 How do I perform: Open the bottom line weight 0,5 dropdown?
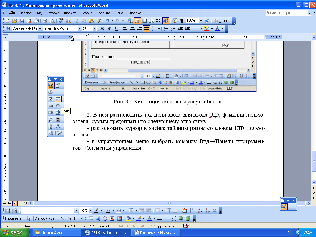(90, 210)
